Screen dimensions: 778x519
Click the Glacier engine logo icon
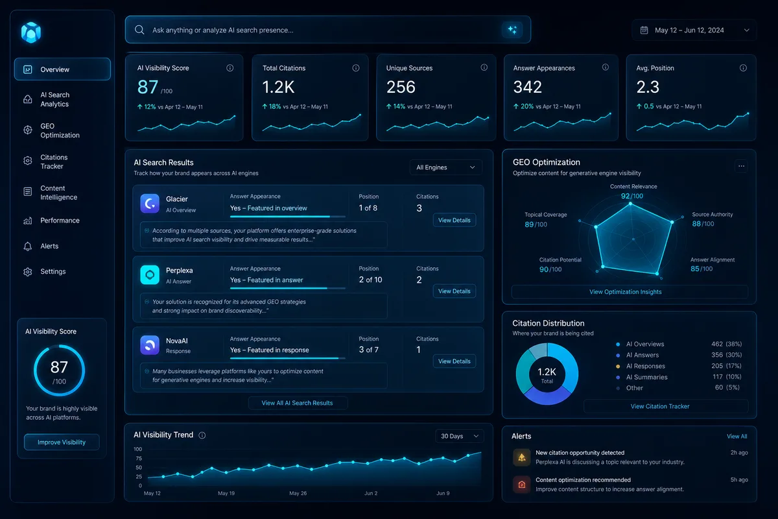pyautogui.click(x=150, y=204)
